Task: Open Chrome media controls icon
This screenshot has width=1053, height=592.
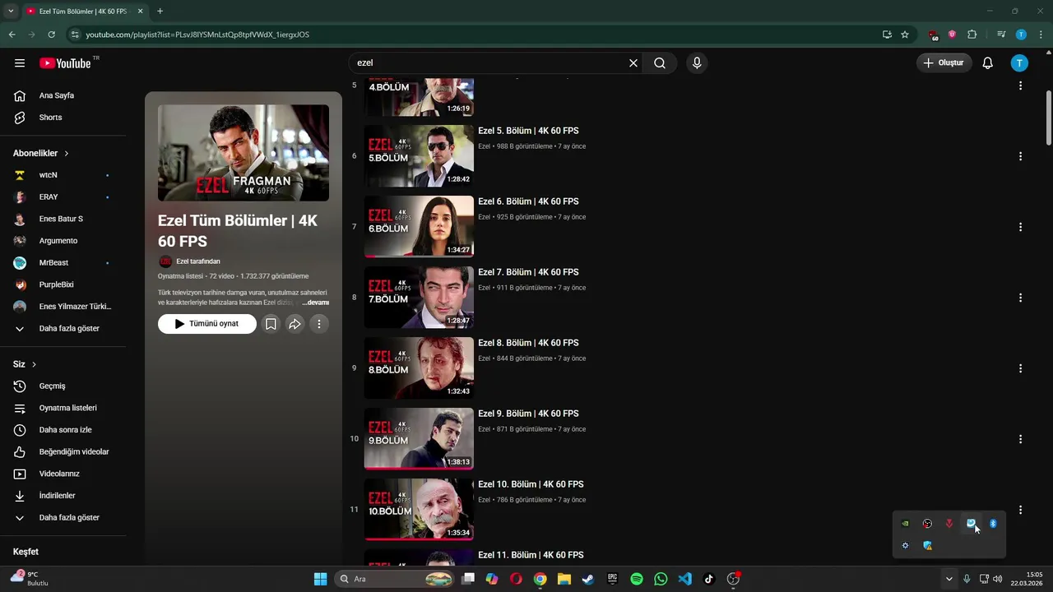Action: pyautogui.click(x=1001, y=35)
